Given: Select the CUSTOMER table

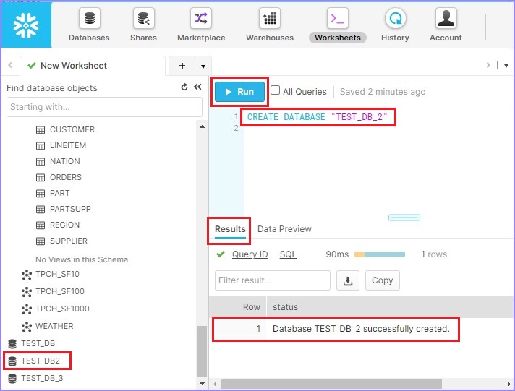Looking at the screenshot, I should [x=65, y=129].
